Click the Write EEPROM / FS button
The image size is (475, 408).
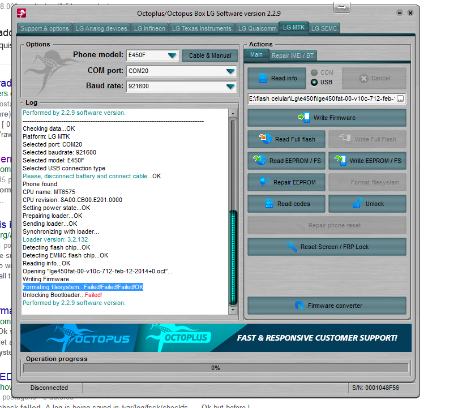(367, 161)
